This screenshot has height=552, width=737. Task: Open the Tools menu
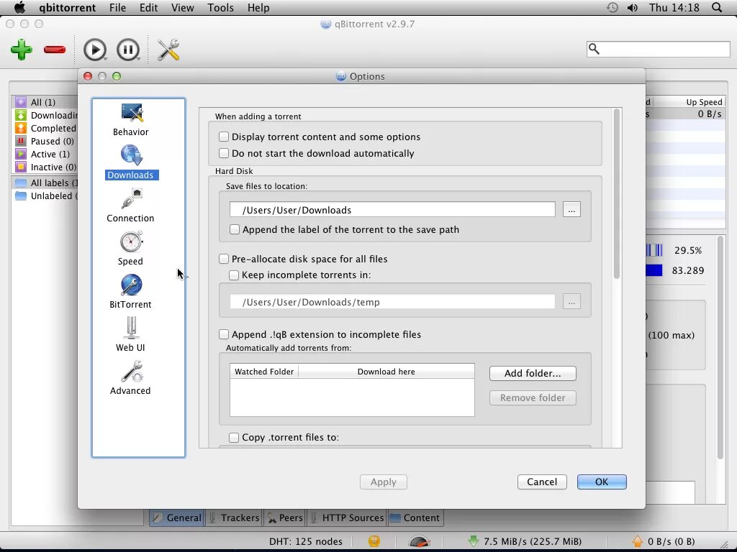click(x=220, y=7)
